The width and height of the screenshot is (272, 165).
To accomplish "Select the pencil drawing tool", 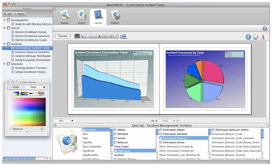I will tap(116, 36).
